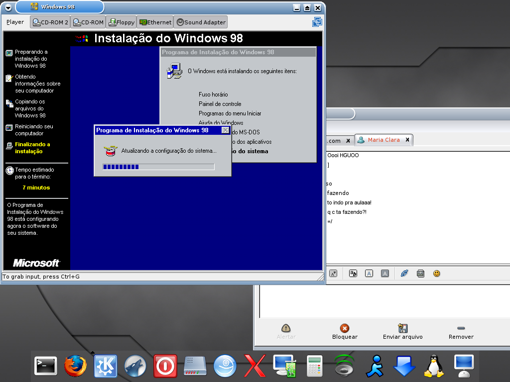
Task: Click the 'Oooi HGUOO' chat message
Action: click(x=343, y=155)
